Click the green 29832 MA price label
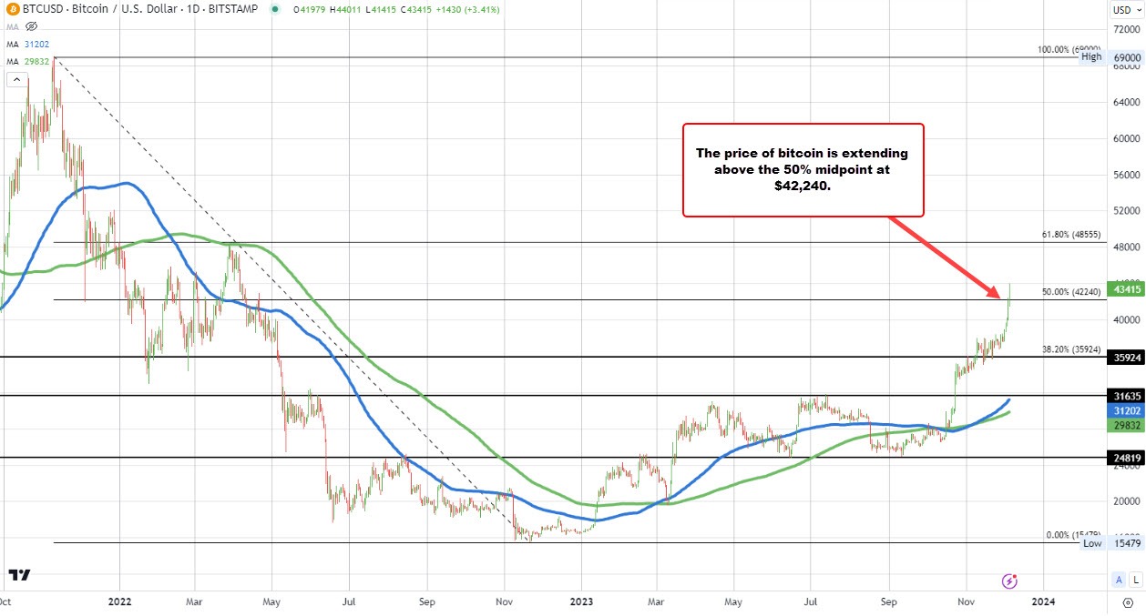The height and width of the screenshot is (616, 1146). click(x=1128, y=425)
